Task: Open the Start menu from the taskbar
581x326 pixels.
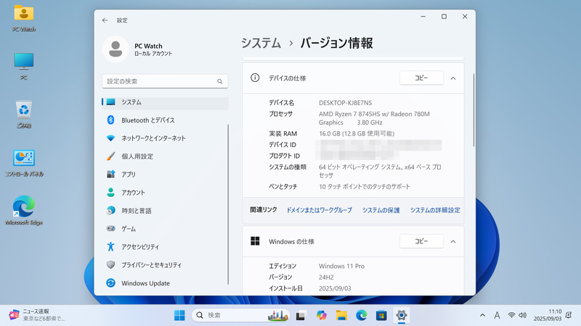Action: click(179, 315)
